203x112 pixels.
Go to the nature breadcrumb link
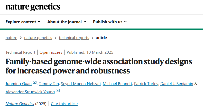tap(11, 38)
